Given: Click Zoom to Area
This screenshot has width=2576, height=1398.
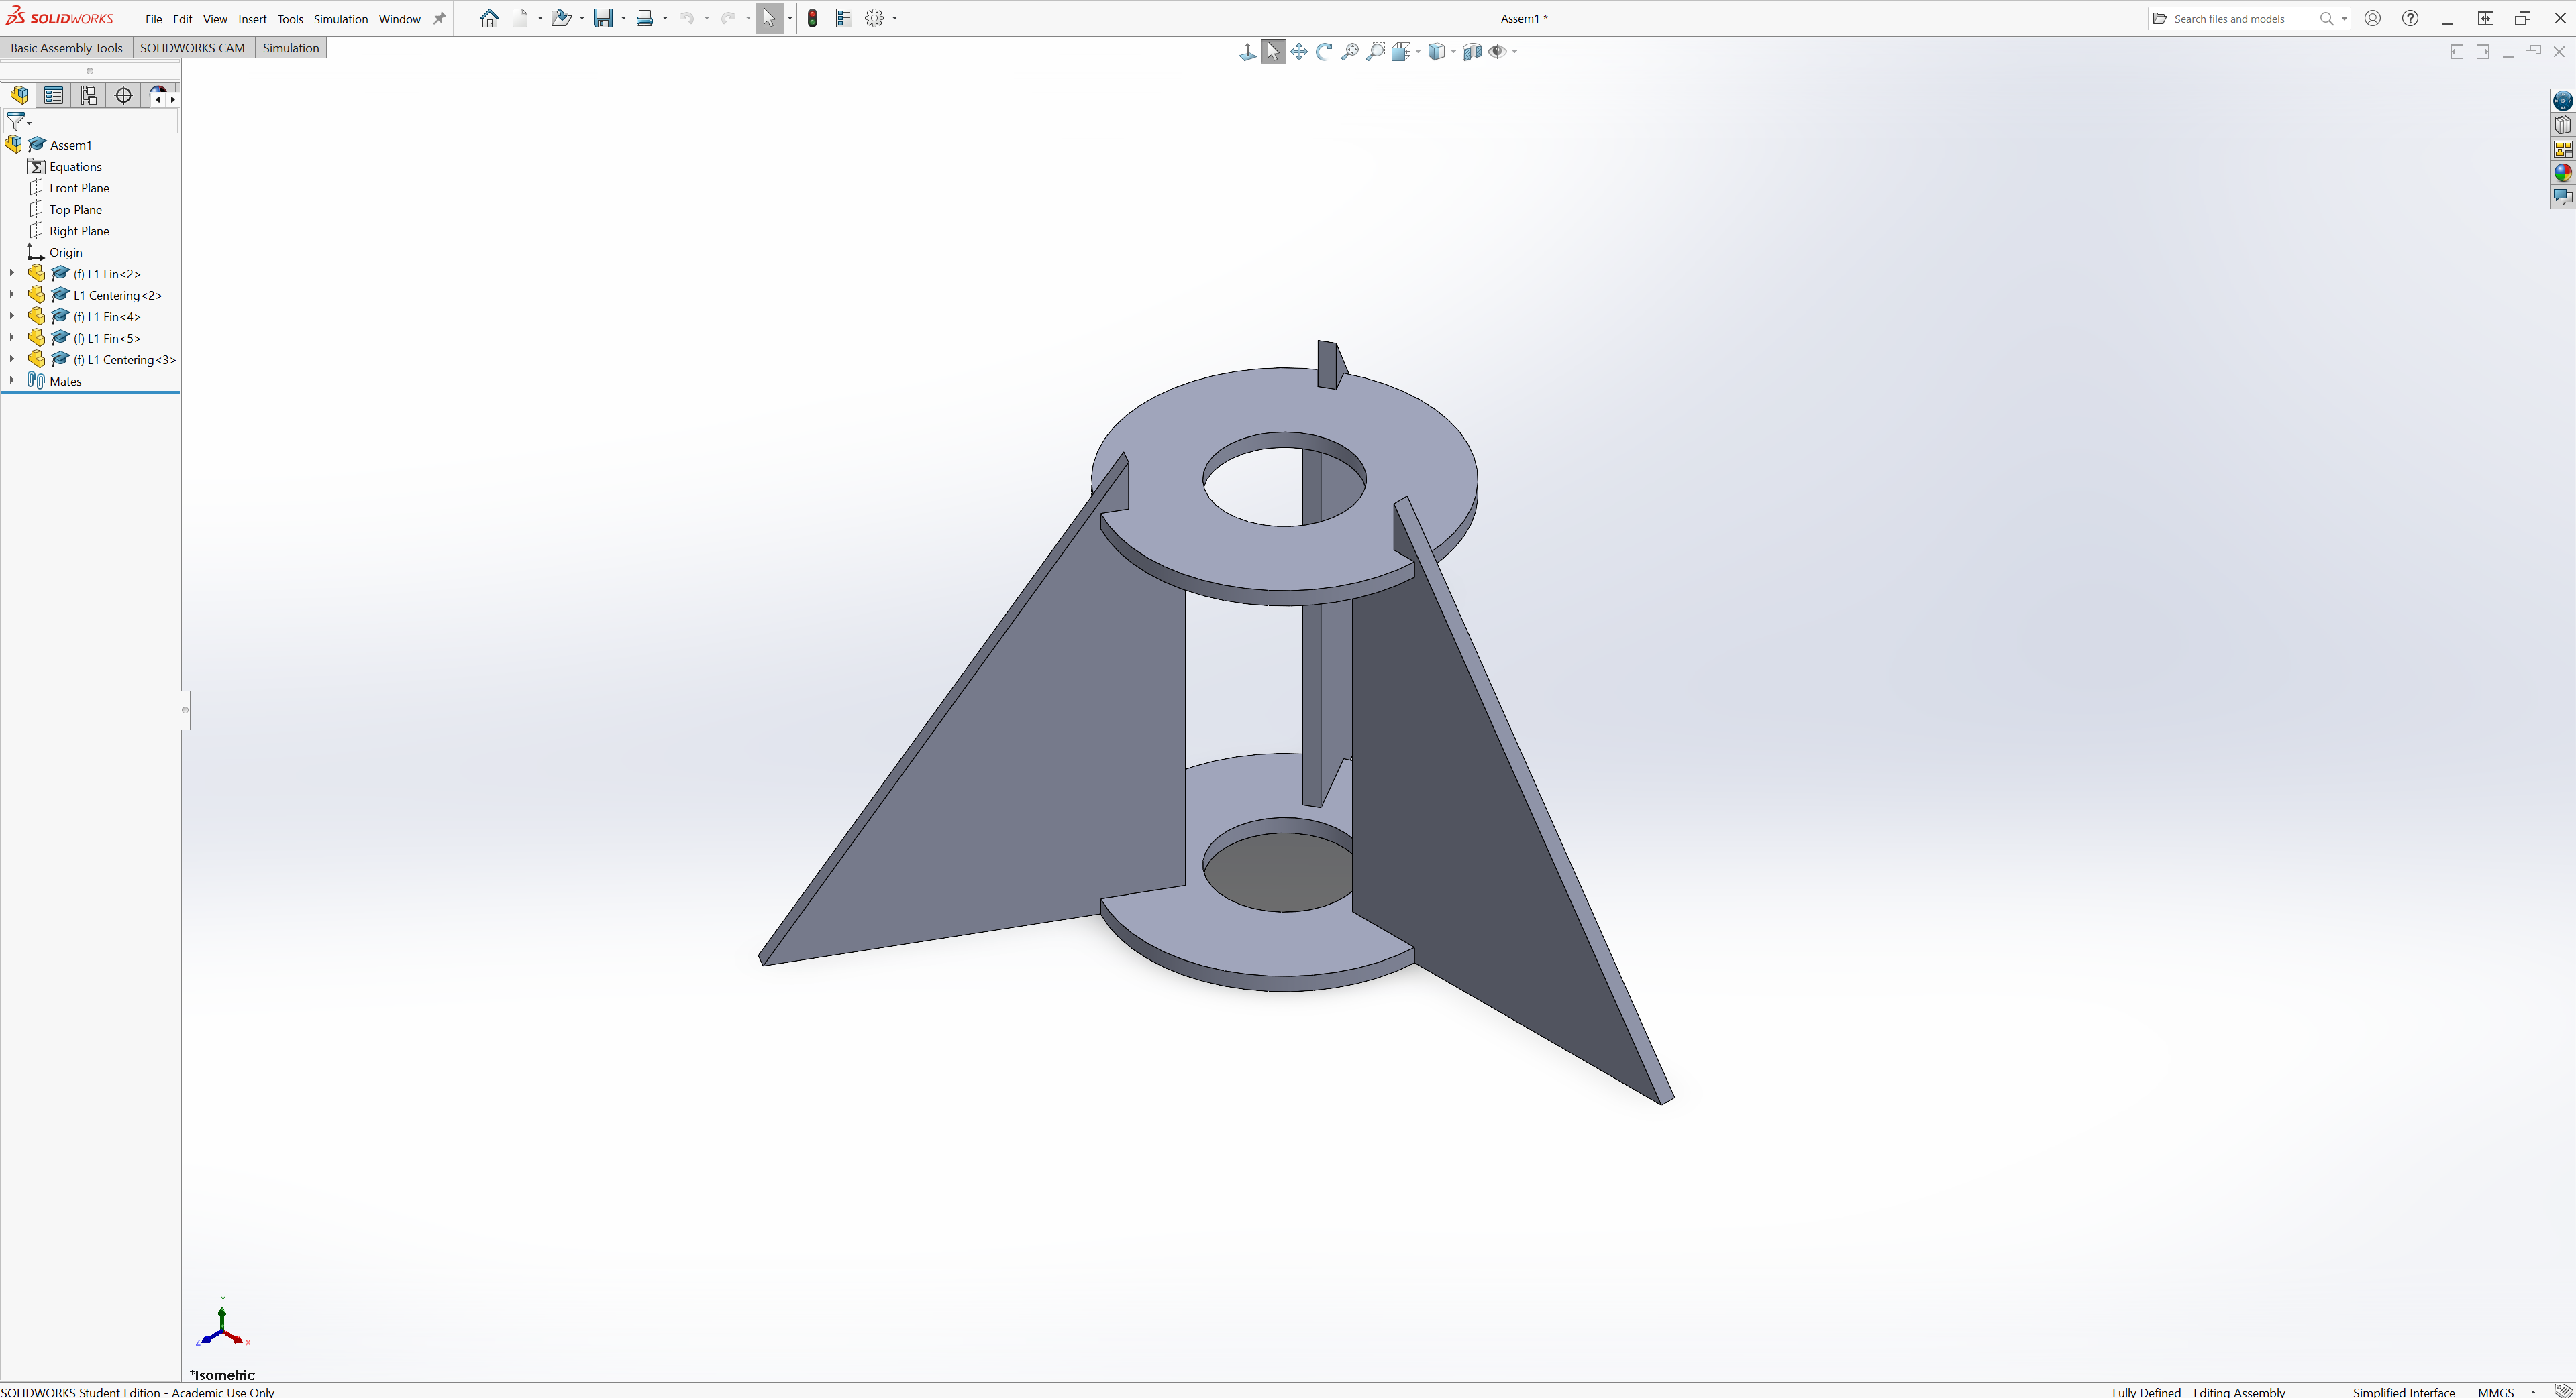Looking at the screenshot, I should click(1376, 52).
